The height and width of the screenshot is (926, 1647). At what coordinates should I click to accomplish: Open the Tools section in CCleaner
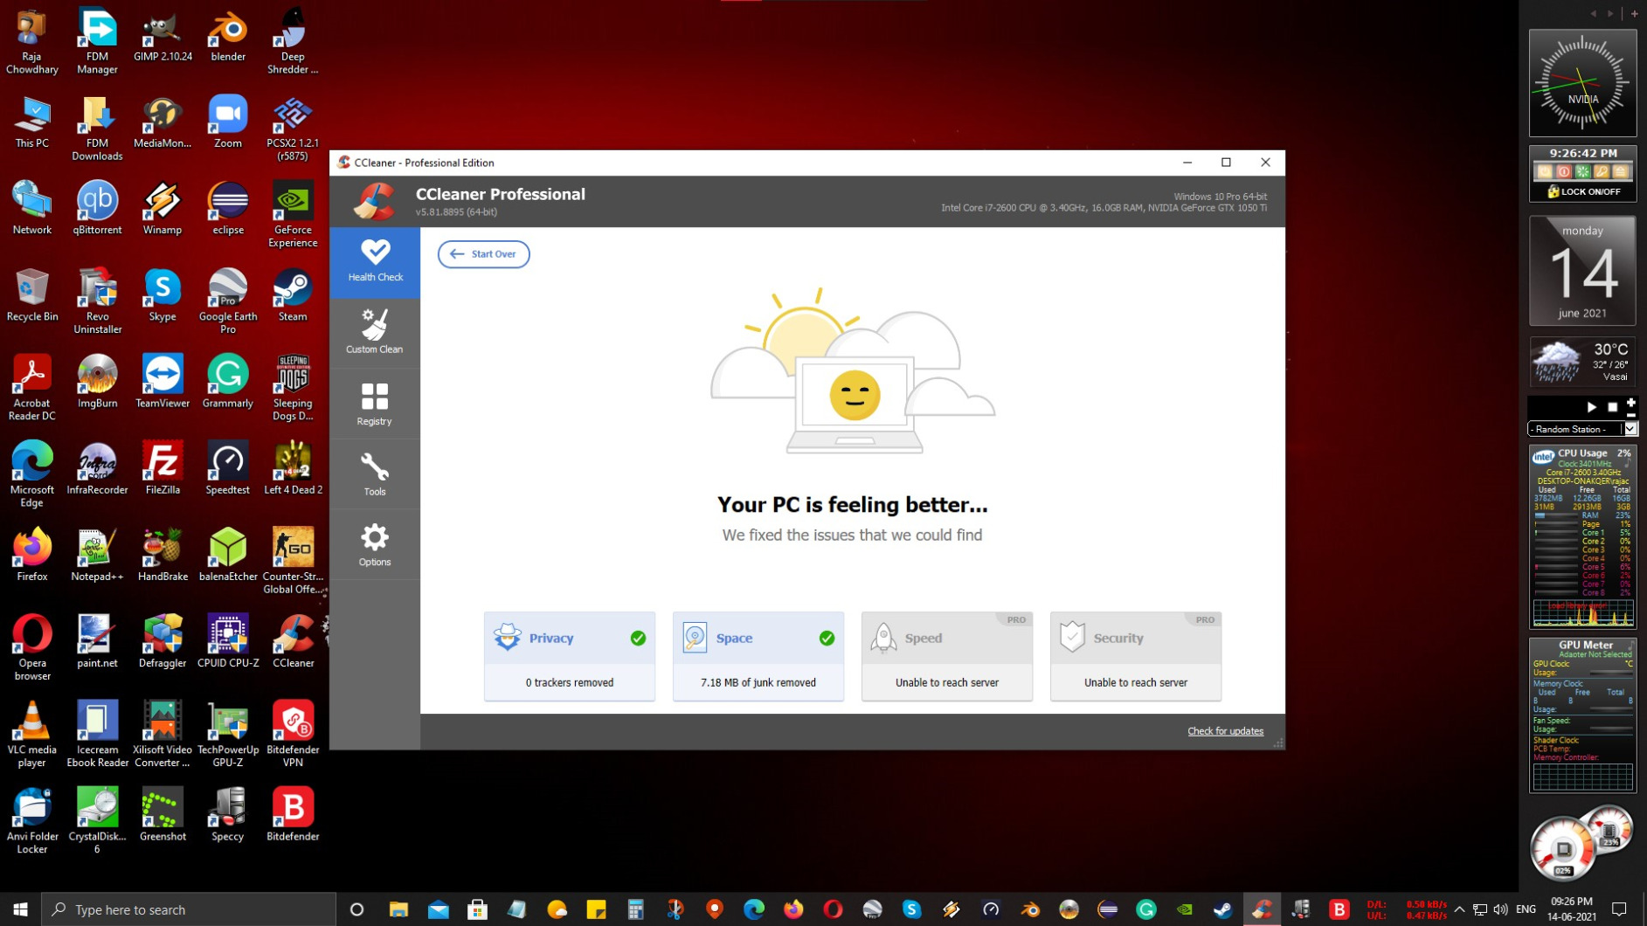[x=374, y=473]
